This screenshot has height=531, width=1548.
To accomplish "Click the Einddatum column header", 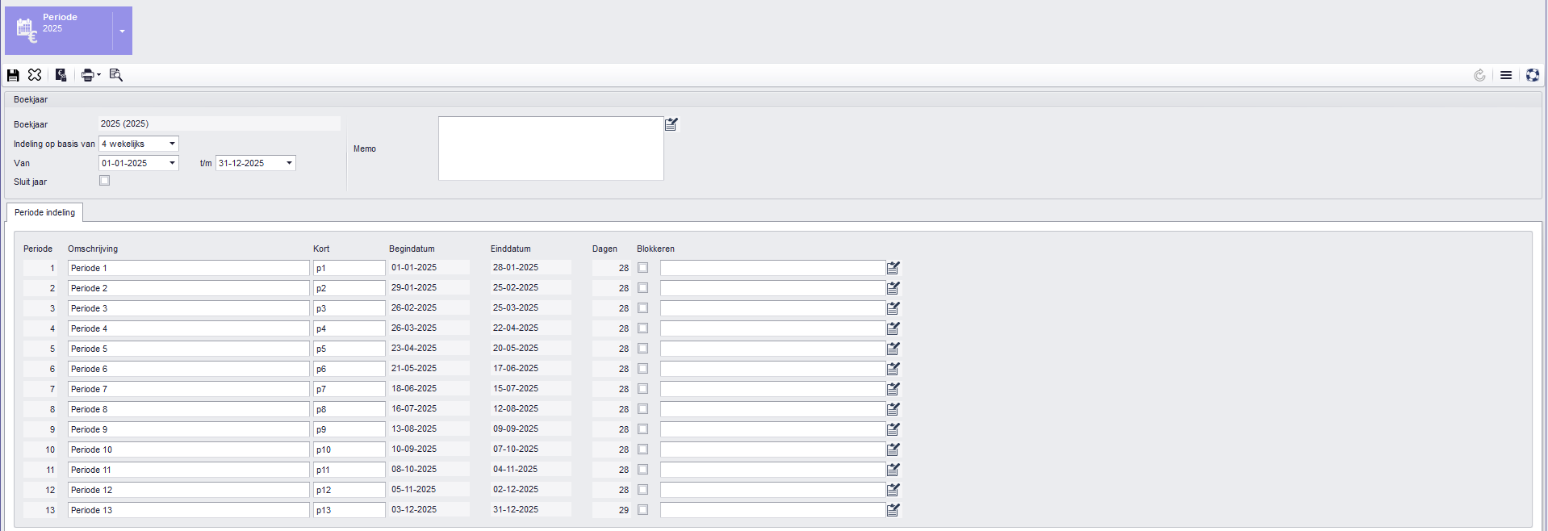I will point(510,249).
